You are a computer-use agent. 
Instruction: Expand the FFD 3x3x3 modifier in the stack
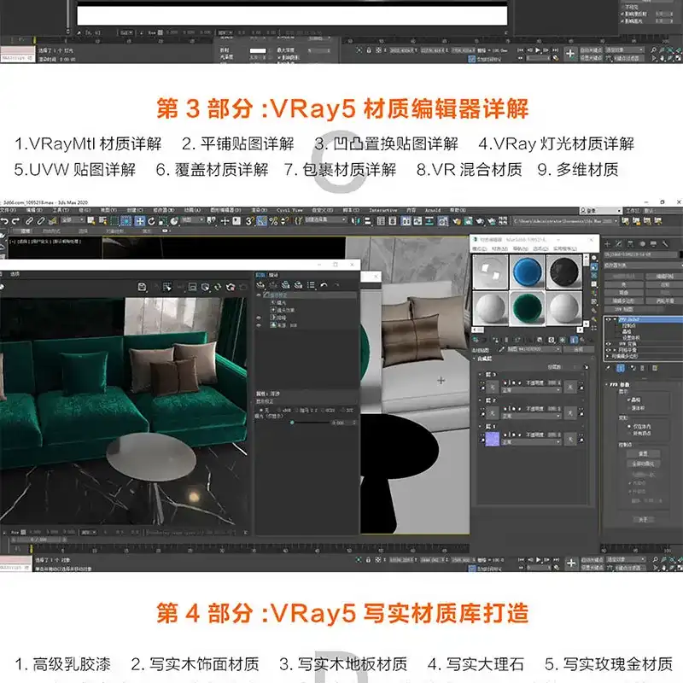tap(615, 319)
